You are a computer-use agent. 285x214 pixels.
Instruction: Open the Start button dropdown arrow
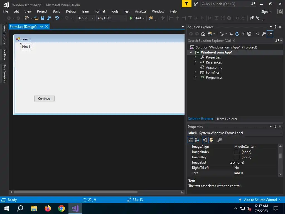(x=144, y=18)
